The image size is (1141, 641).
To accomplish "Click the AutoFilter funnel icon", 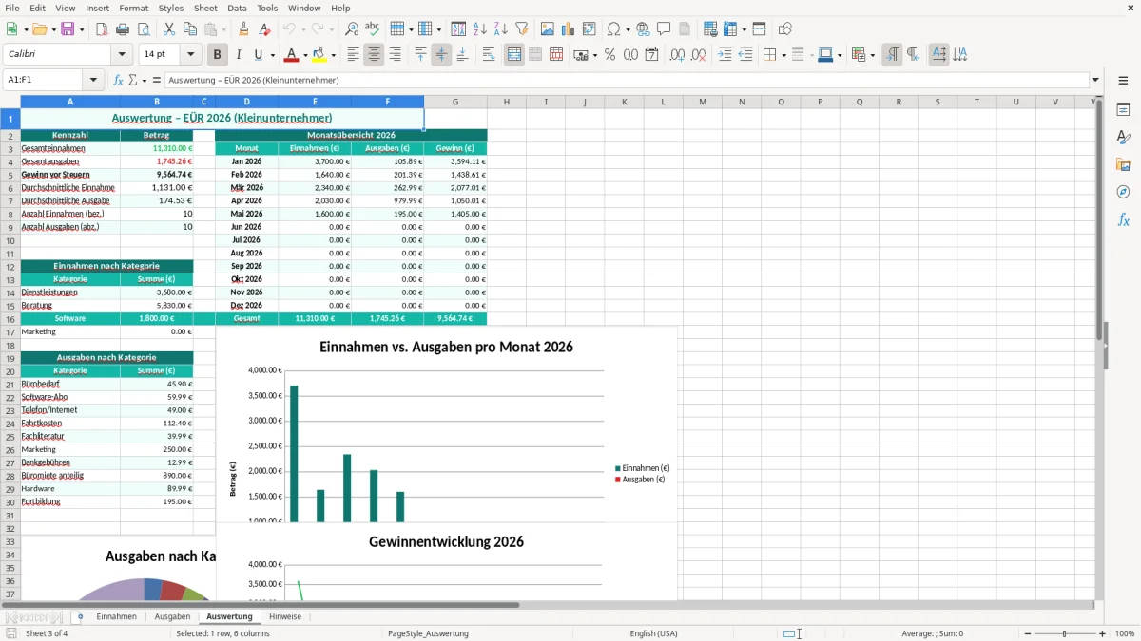I will (x=522, y=28).
